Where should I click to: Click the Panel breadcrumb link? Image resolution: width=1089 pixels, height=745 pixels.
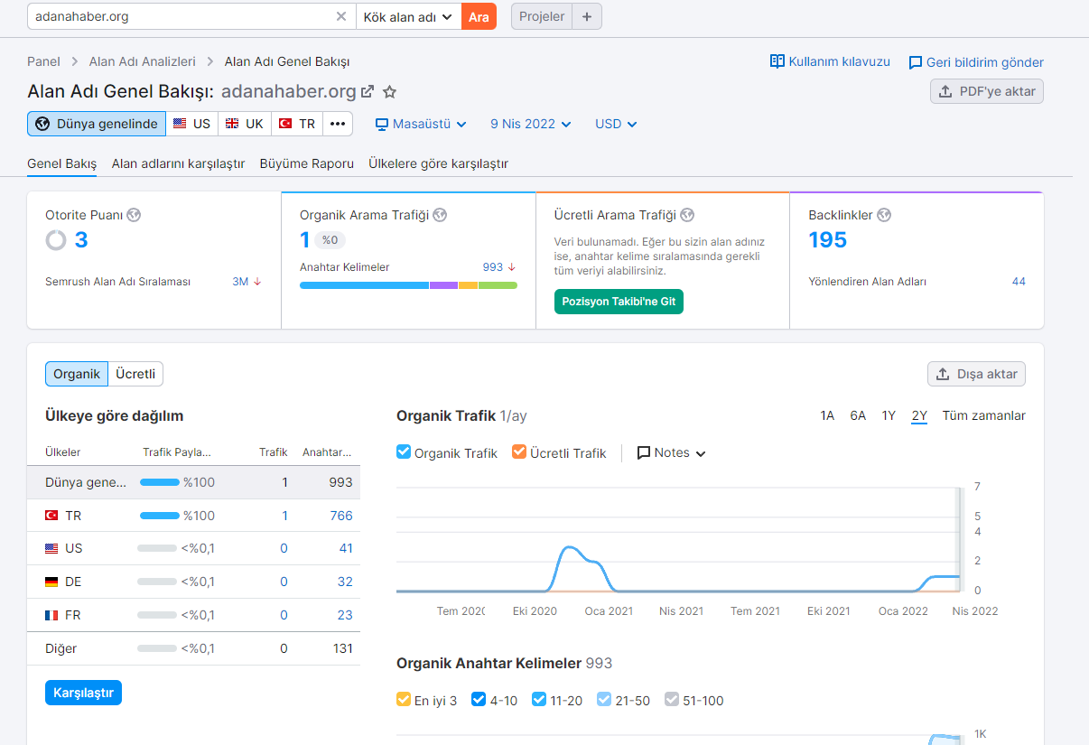coord(43,61)
